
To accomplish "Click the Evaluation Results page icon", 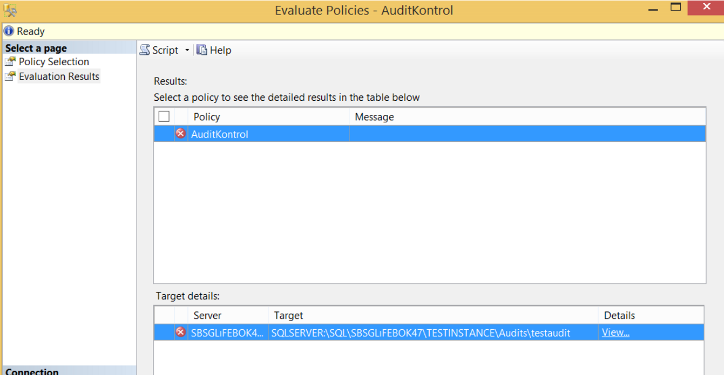I will [x=10, y=76].
